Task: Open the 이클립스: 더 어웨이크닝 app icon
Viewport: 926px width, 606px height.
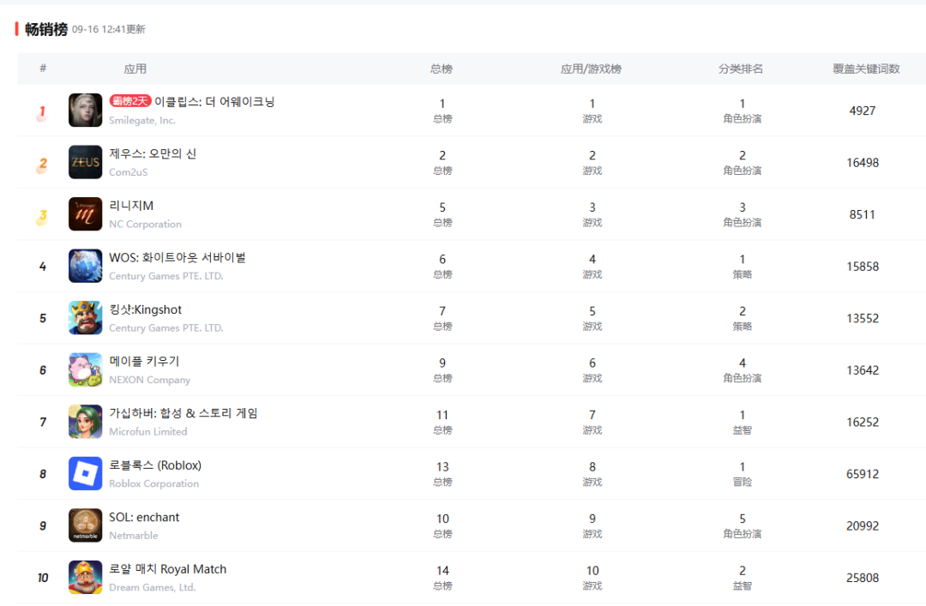Action: click(85, 111)
